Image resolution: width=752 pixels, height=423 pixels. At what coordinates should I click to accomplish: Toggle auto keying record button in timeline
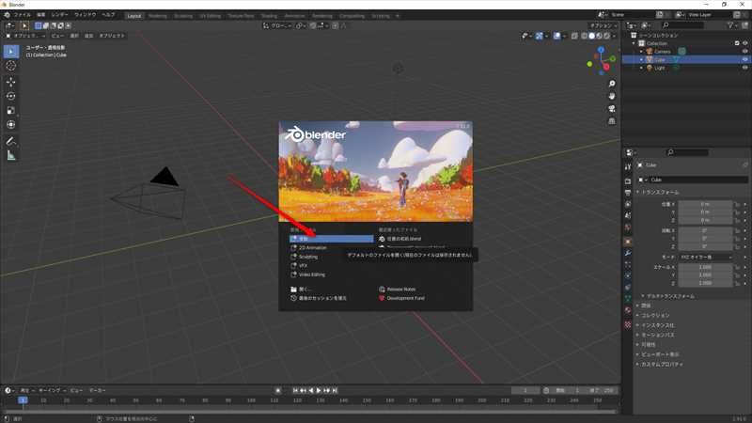[x=277, y=390]
